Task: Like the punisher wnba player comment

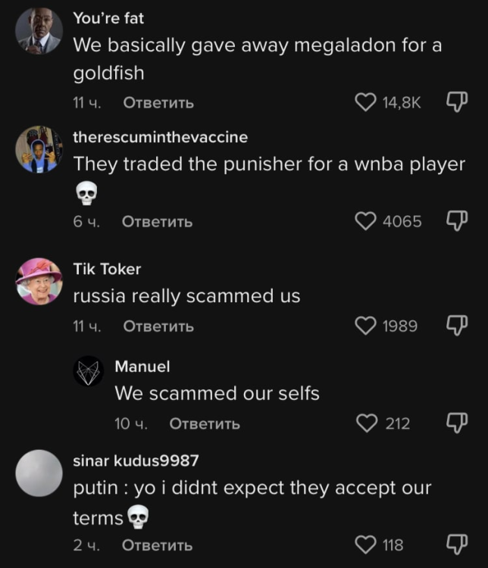Action: [x=366, y=221]
